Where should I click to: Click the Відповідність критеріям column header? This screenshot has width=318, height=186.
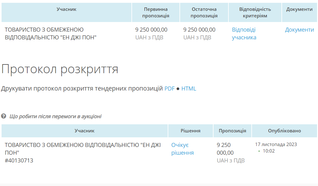255,12
